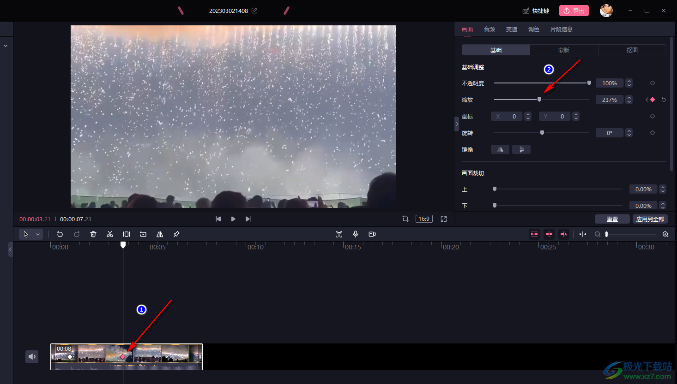Switch to the 片段信息 tab

(x=562, y=29)
